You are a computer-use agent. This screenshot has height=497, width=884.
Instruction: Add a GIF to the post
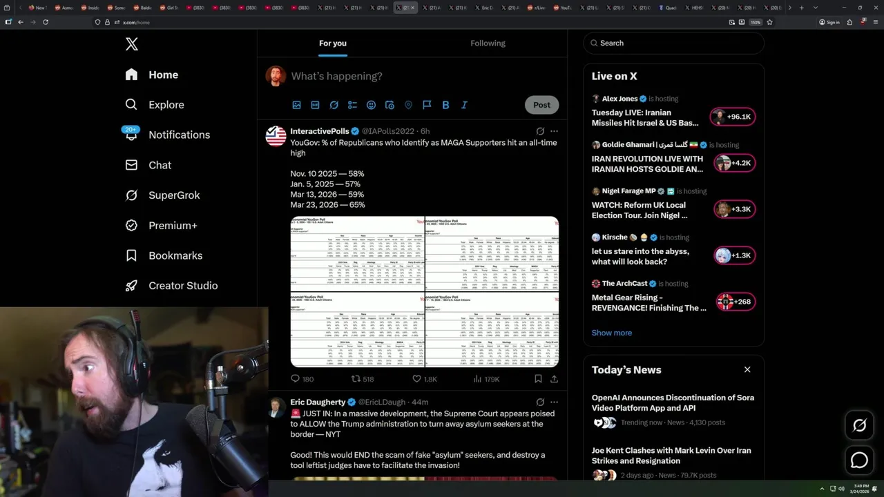point(315,105)
